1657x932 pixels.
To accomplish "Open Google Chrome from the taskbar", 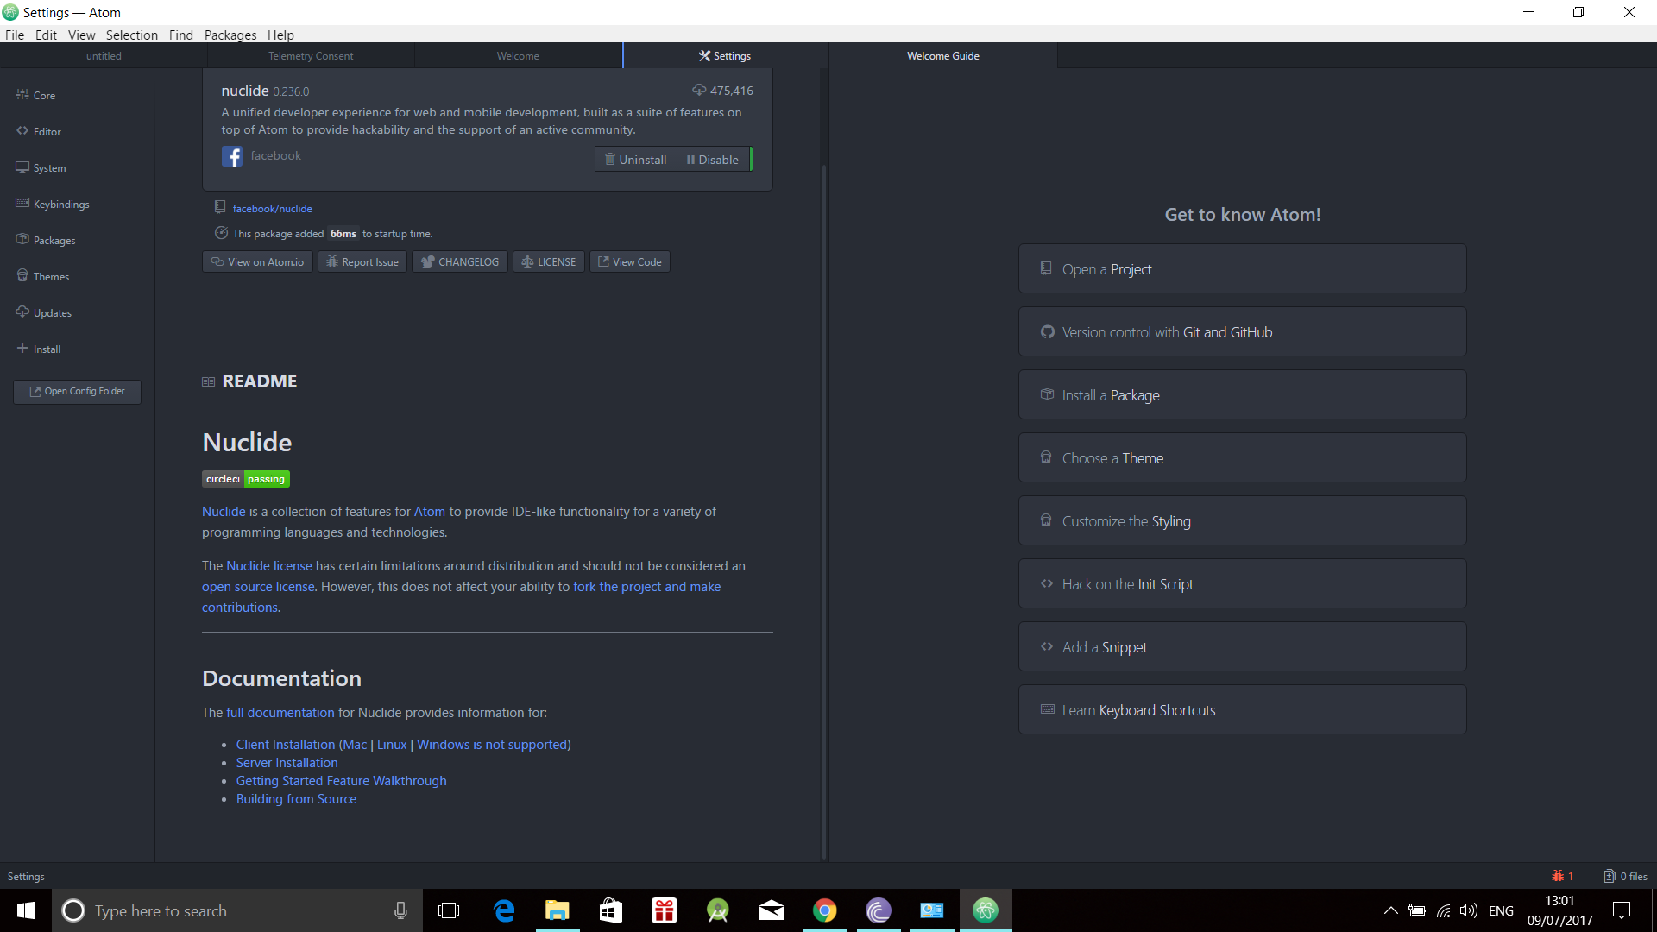I will coord(825,910).
